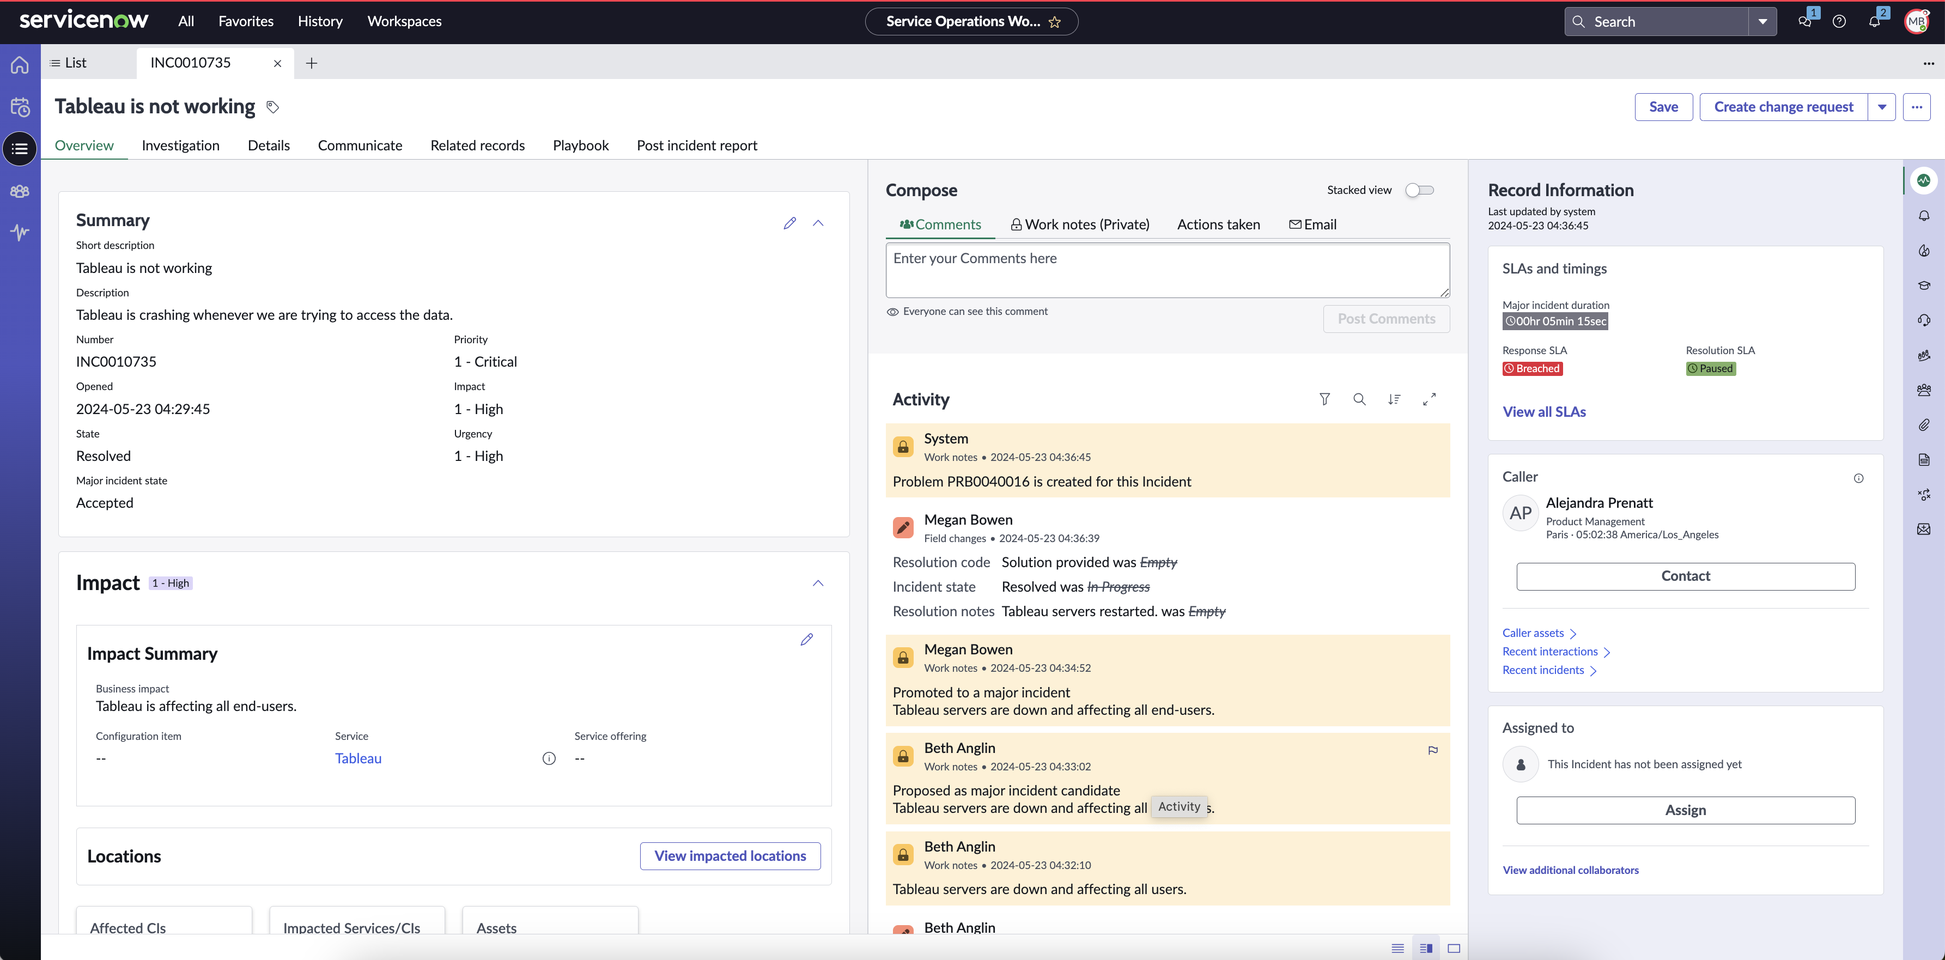Open the graduation cap icon in right sidebar

pyautogui.click(x=1924, y=285)
